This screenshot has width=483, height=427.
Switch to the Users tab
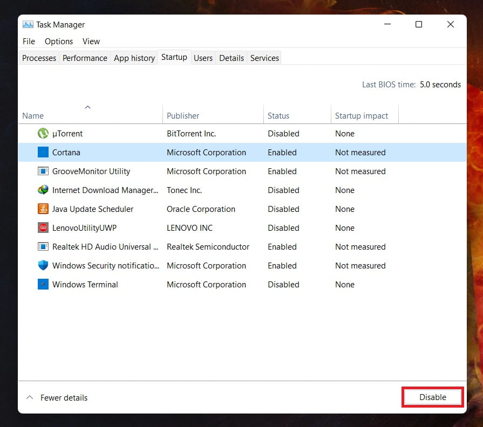click(x=203, y=58)
